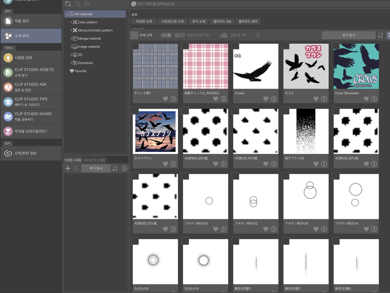The height and width of the screenshot is (293, 390).
Task: Filter by 추가 소재
Action: point(199,21)
